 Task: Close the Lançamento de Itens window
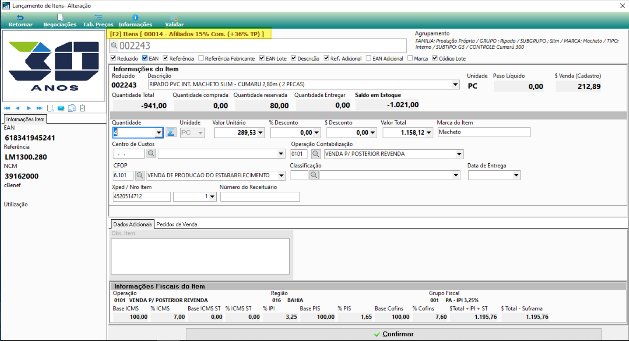point(622,6)
